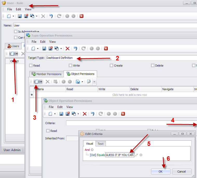The image size is (197, 178).
Task: Select Object Permissions tab
Action: [x=80, y=74]
